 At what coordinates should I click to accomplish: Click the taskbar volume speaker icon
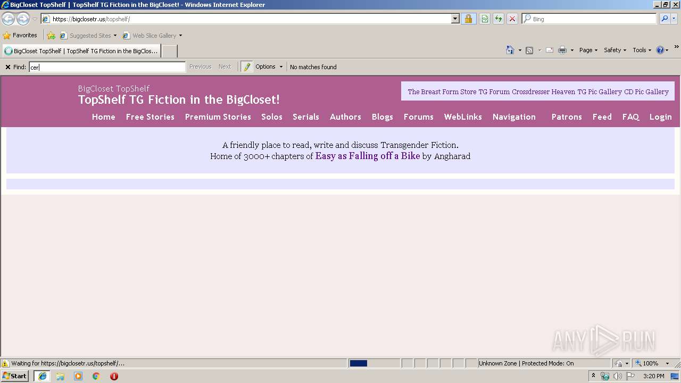tap(617, 376)
